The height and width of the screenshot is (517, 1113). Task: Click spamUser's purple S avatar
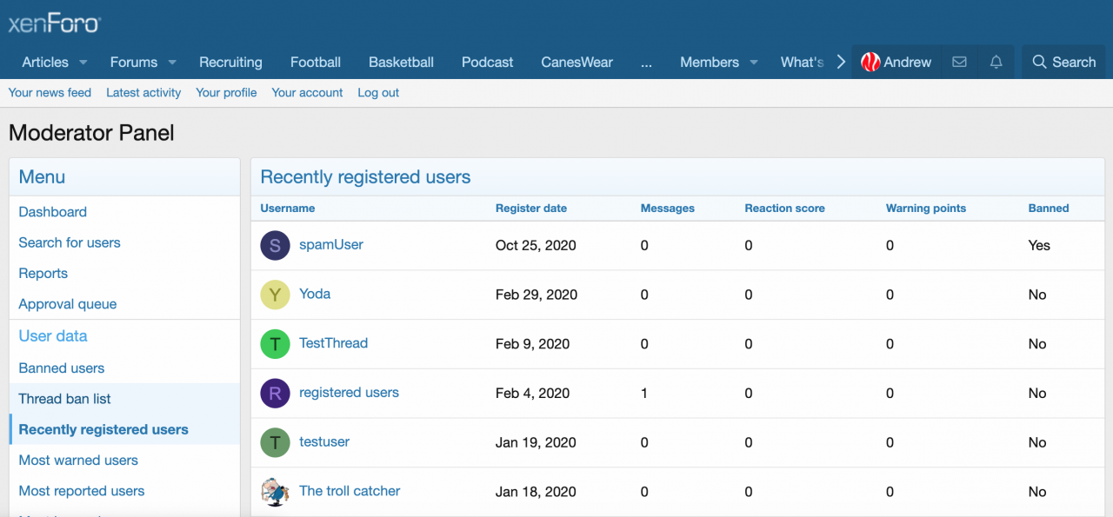pos(275,245)
